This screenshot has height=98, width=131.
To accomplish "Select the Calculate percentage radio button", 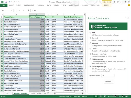I will pyautogui.click(x=90, y=54).
